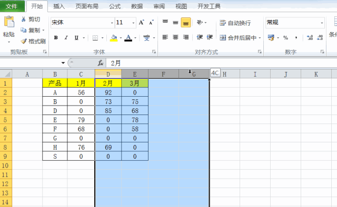337x207 pixels.
Task: Click the Paste clipboard icon
Action: 9,22
